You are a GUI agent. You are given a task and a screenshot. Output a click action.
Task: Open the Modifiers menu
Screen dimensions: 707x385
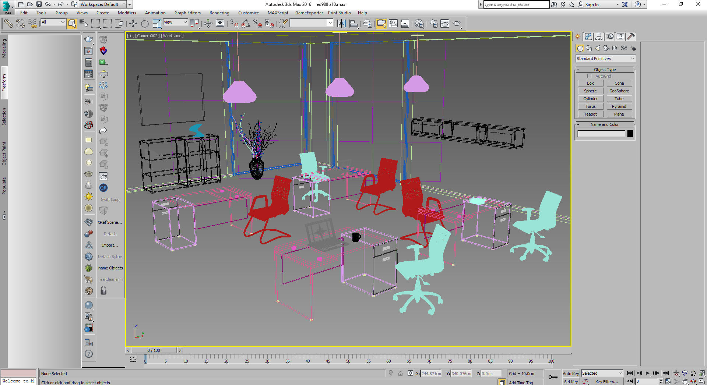pos(127,13)
